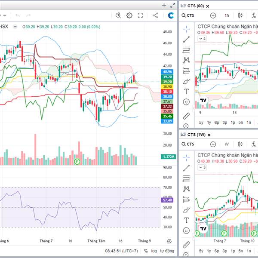Search symbol CTS in the weekly panel
The image size is (258, 258).
tap(188, 144)
